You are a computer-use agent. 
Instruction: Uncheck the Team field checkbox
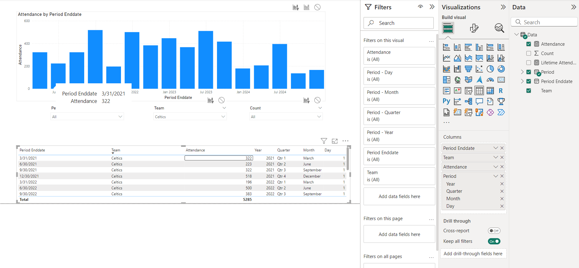pos(528,91)
